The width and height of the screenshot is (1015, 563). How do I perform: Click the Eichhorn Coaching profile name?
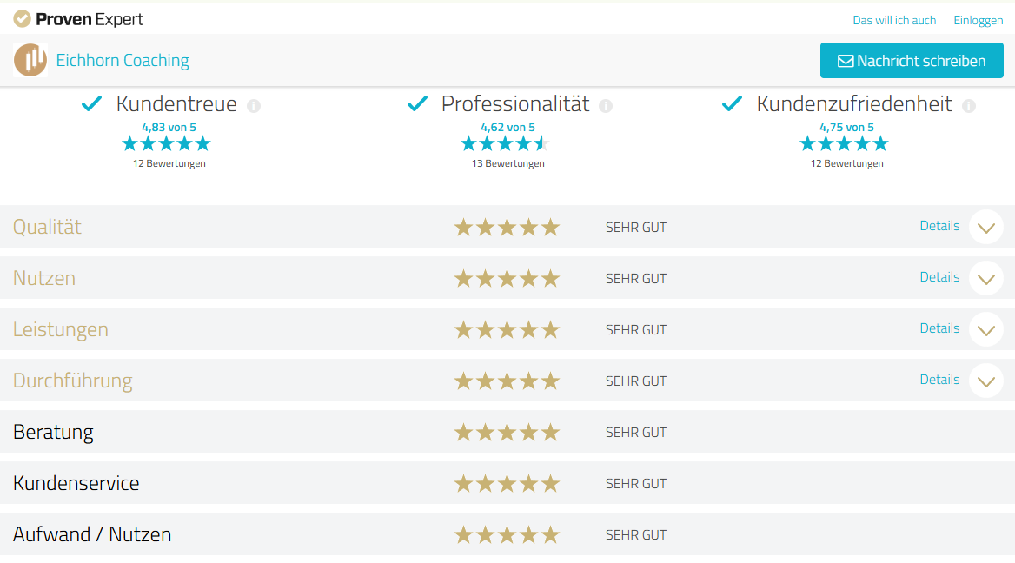[x=123, y=60]
